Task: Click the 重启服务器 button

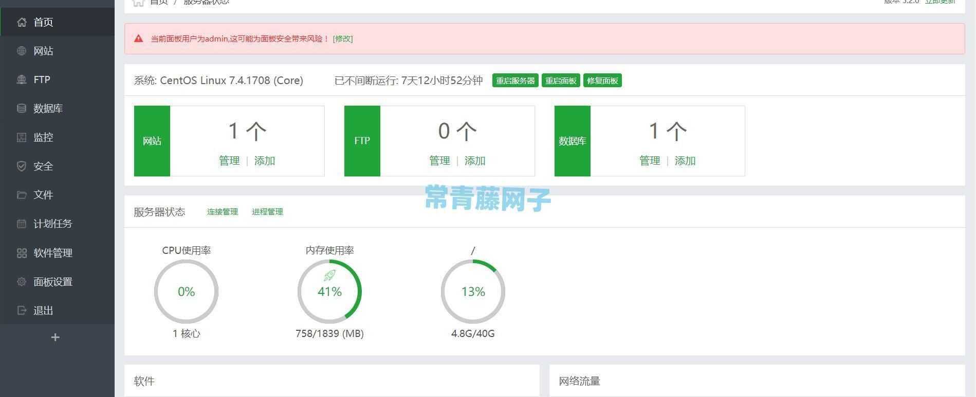Action: coord(515,81)
